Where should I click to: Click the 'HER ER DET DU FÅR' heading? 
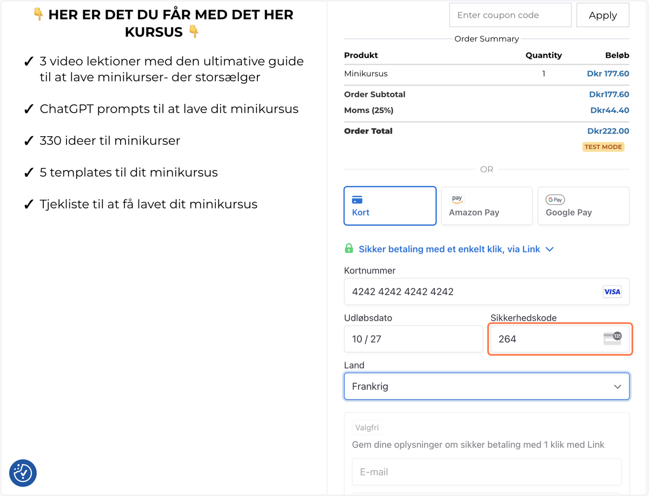[162, 23]
